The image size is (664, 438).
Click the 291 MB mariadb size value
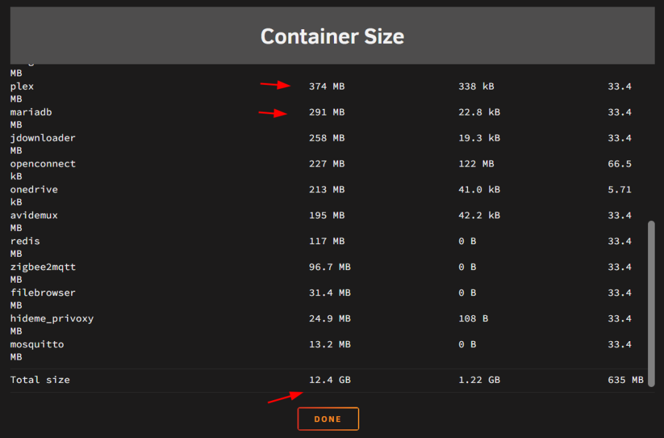coord(327,112)
